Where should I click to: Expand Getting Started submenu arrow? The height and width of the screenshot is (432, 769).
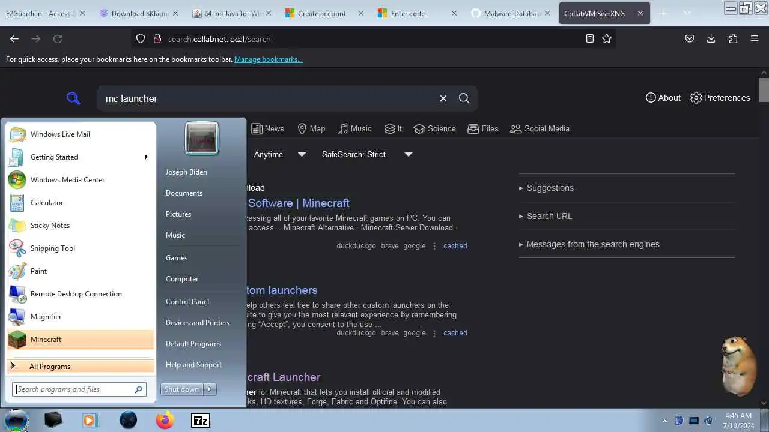click(146, 157)
